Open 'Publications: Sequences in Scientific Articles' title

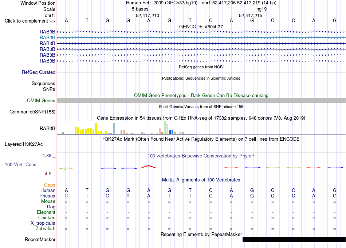pos(201,78)
